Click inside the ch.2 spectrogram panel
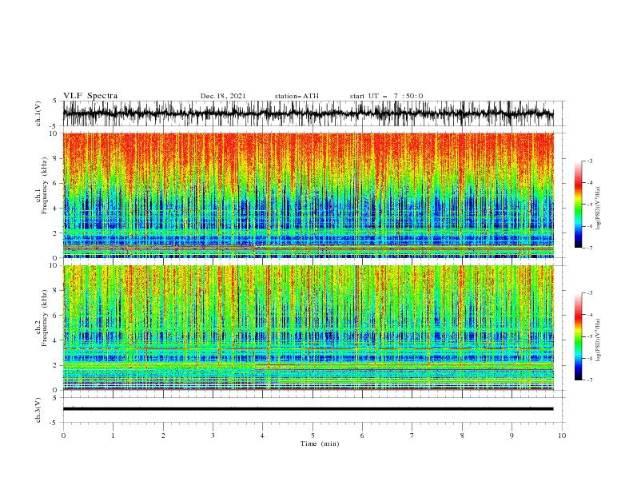The image size is (633, 489). (x=309, y=328)
